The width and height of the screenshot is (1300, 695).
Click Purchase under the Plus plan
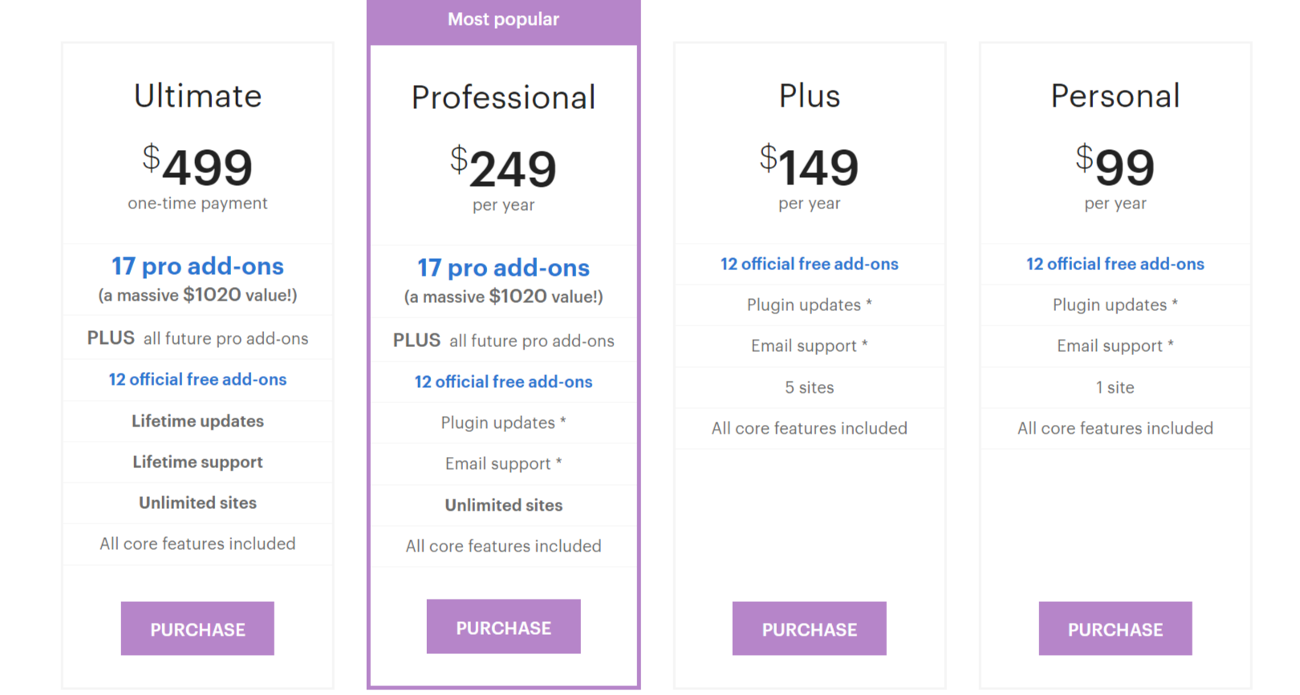(809, 628)
